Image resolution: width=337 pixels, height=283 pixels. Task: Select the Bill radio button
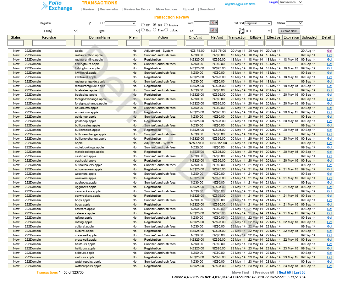tap(155, 25)
